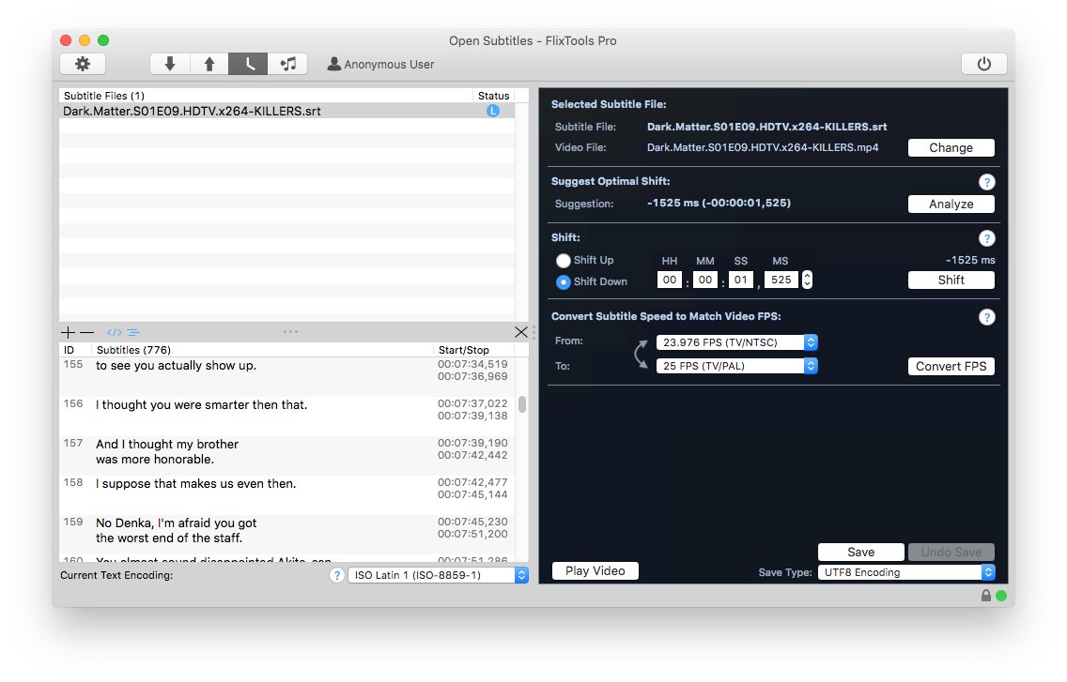
Task: Click the padlock icon
Action: (986, 596)
